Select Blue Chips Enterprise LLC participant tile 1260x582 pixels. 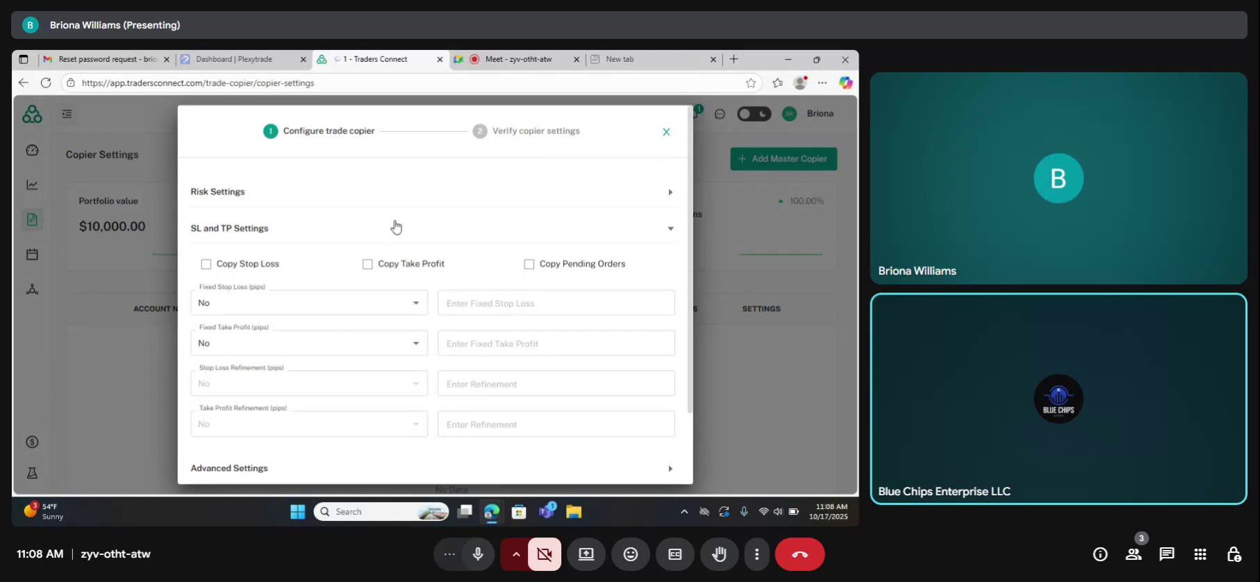(x=1059, y=399)
